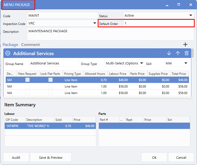Maximize the Menu Package window
The image size is (197, 165).
(x=179, y=5)
